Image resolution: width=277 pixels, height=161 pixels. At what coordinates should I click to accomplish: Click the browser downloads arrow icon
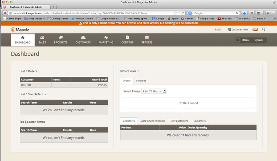coord(244,13)
